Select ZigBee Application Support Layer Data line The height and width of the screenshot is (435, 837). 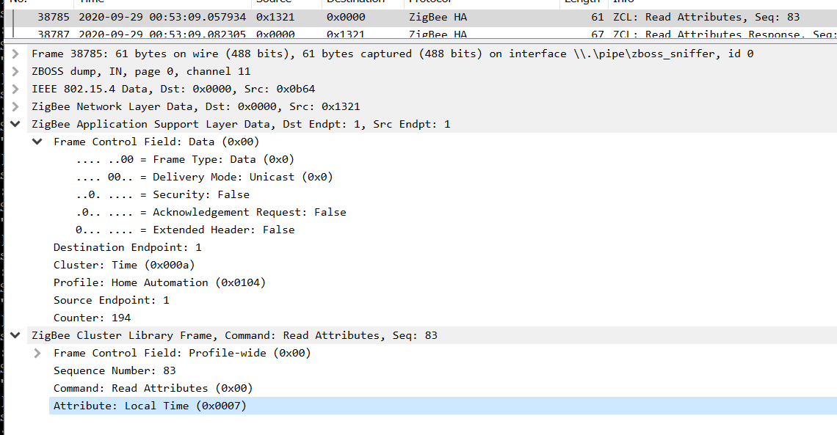coord(241,124)
